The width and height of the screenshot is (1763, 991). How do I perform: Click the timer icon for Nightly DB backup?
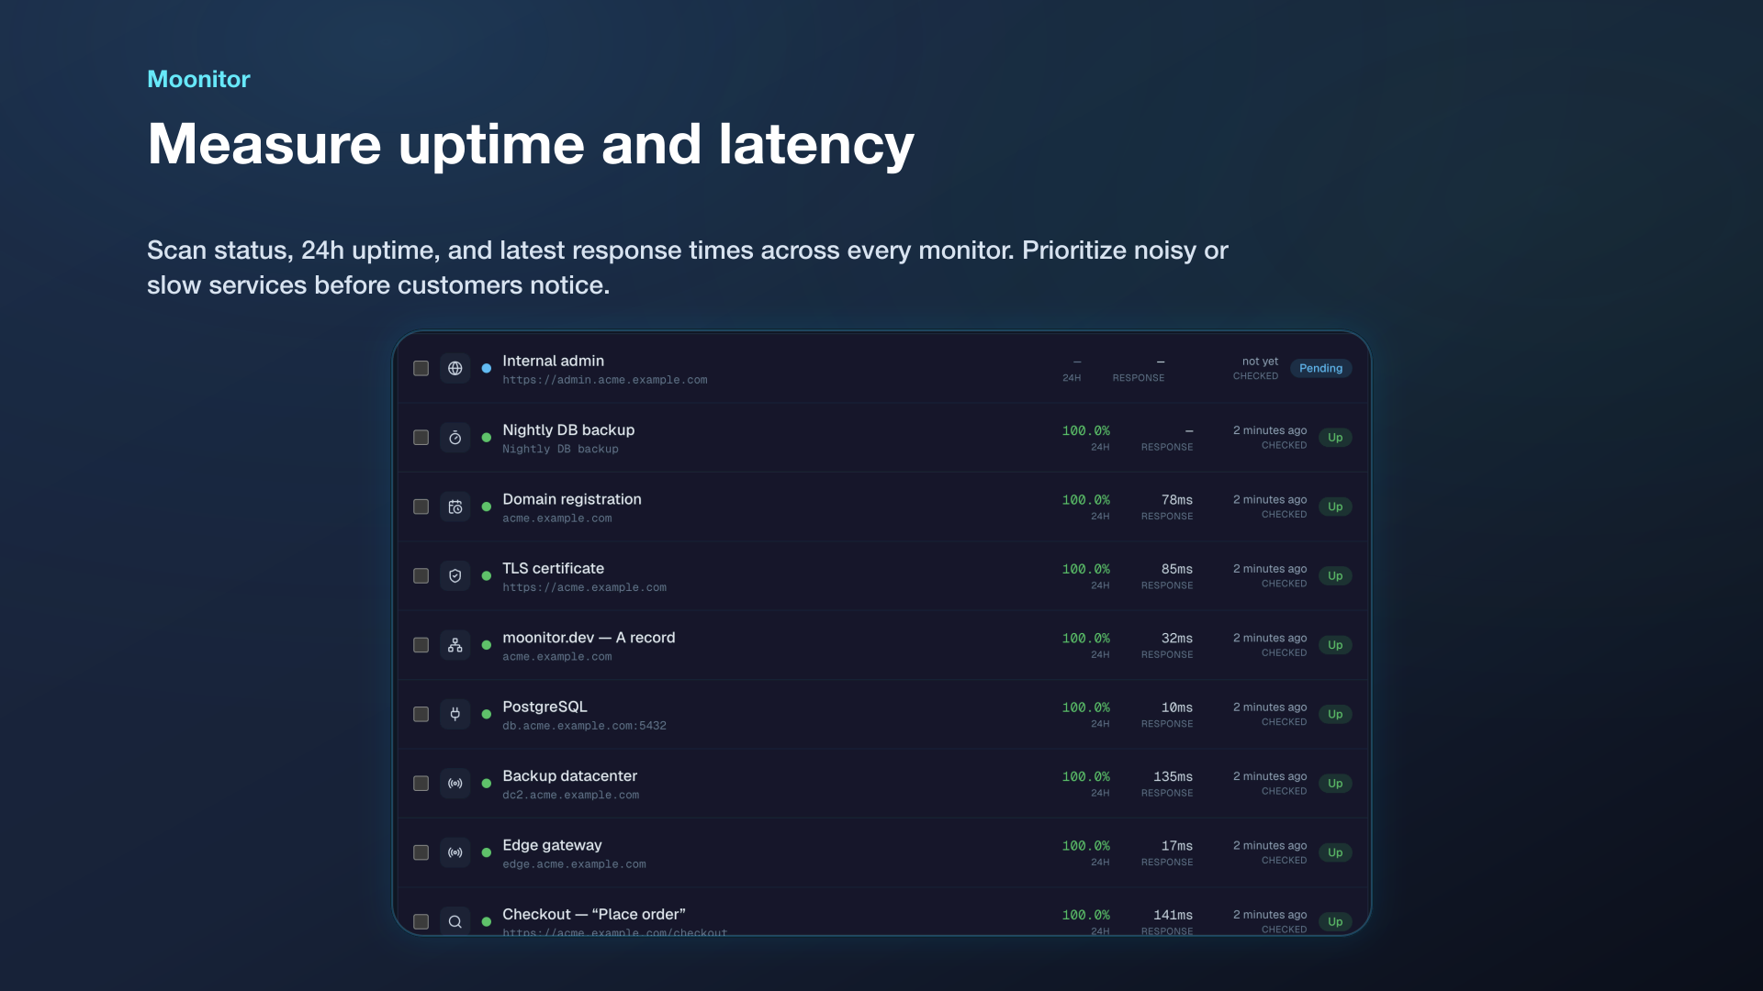click(x=455, y=438)
